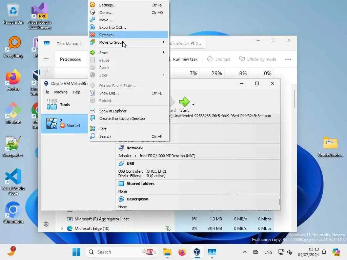Open notification bell in taskbar
The height and width of the screenshot is (260, 347).
(324, 252)
